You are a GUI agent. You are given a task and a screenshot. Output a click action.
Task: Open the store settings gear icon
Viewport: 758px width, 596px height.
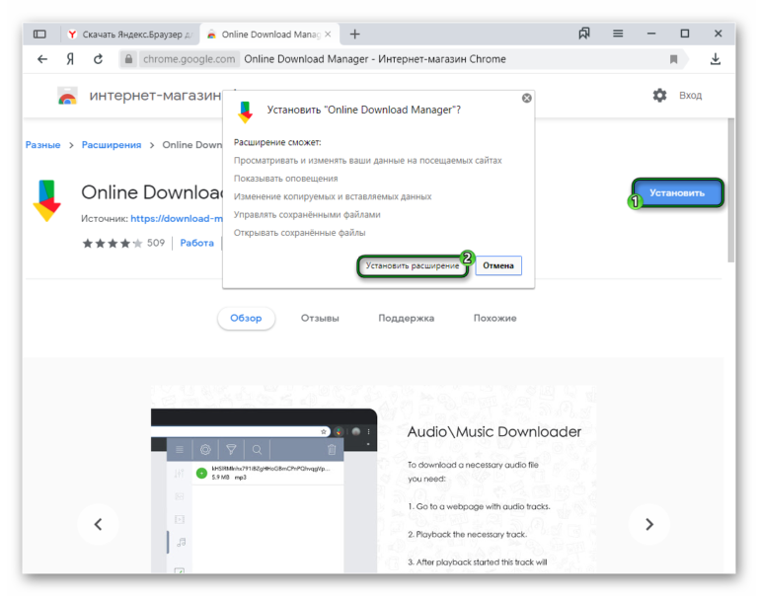[659, 96]
